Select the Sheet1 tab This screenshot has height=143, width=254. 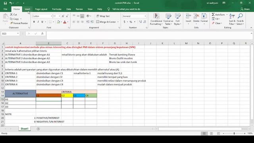click(x=25, y=129)
